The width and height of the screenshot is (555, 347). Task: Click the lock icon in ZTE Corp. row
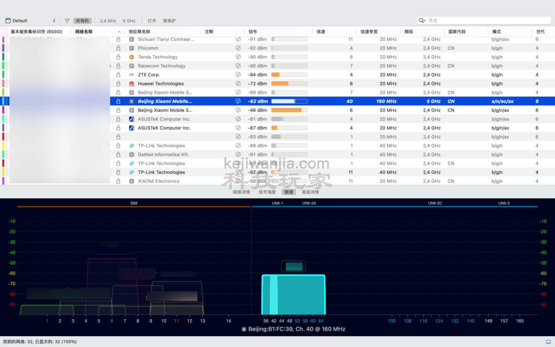point(118,75)
